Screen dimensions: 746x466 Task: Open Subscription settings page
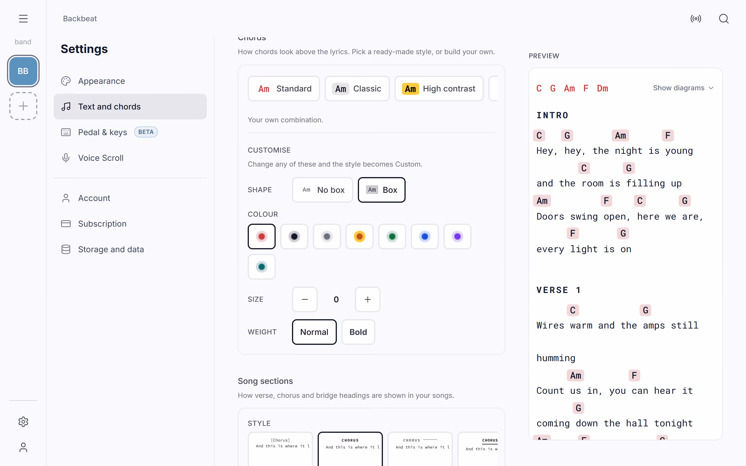coord(130,224)
